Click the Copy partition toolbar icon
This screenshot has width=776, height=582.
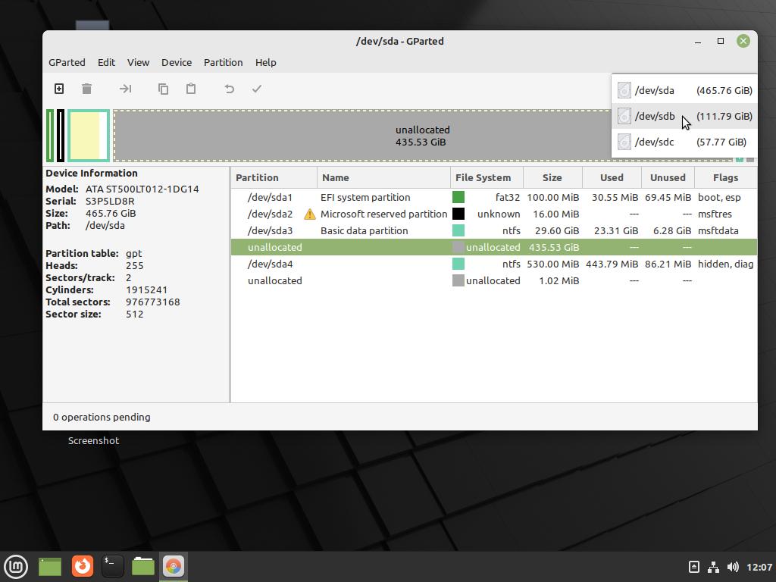point(163,89)
